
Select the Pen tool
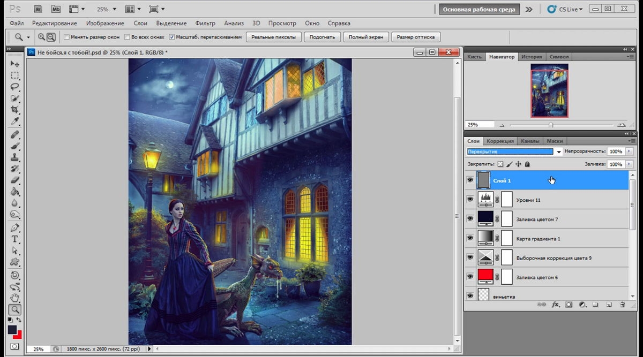pyautogui.click(x=15, y=228)
